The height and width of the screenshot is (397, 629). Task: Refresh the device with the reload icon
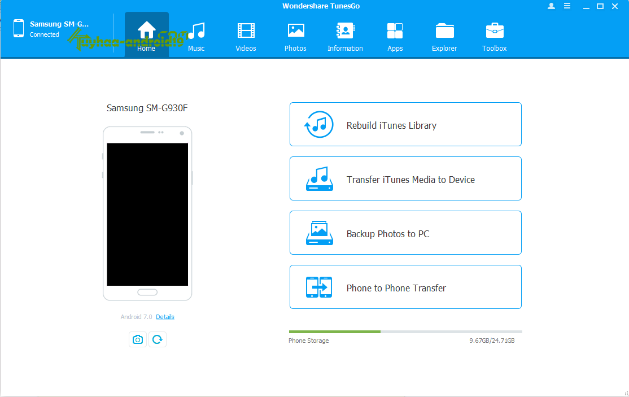point(157,339)
